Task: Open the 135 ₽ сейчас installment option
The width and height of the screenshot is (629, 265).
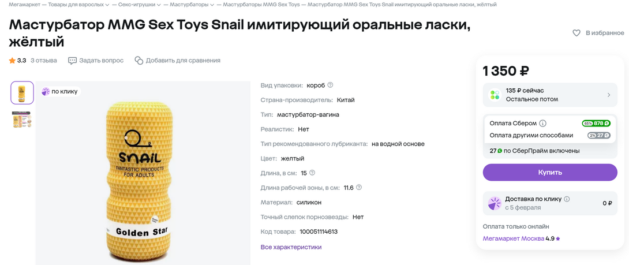Action: pyautogui.click(x=550, y=95)
